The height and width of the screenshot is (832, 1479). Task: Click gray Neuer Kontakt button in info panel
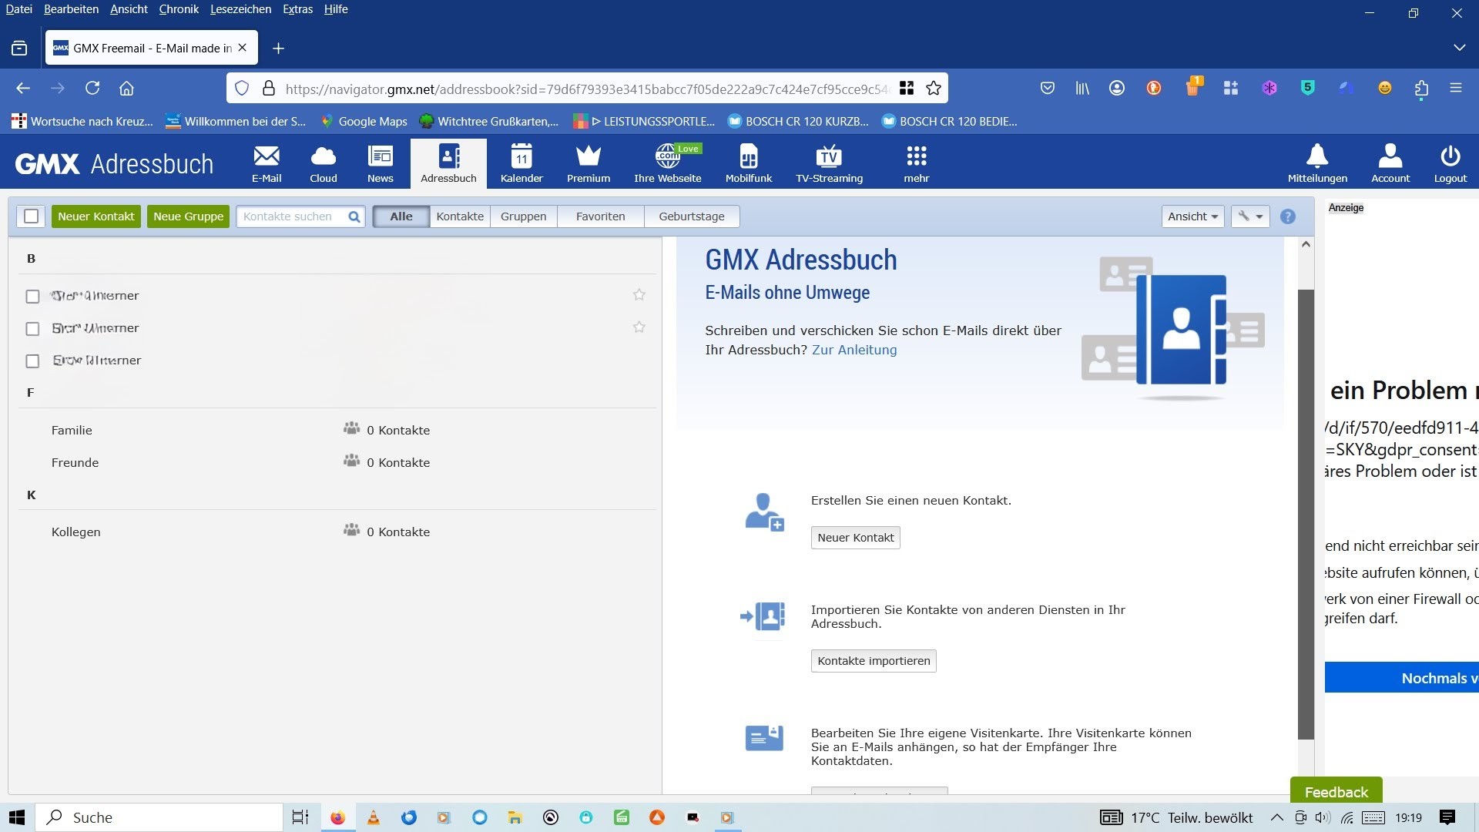click(855, 538)
